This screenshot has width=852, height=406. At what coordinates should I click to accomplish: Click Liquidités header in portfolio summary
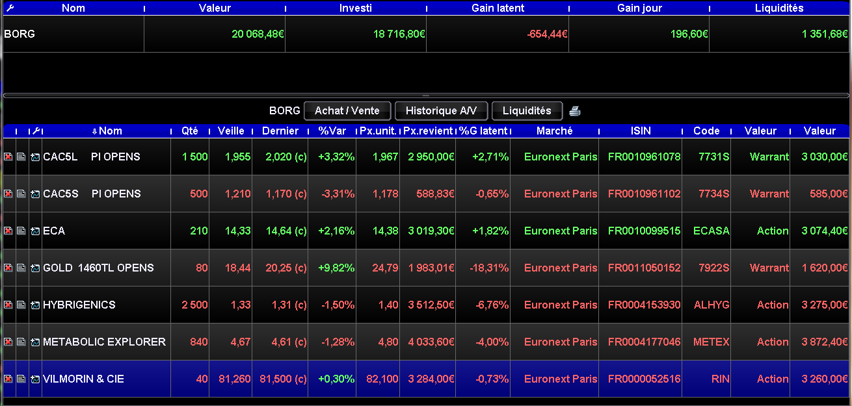pos(779,8)
